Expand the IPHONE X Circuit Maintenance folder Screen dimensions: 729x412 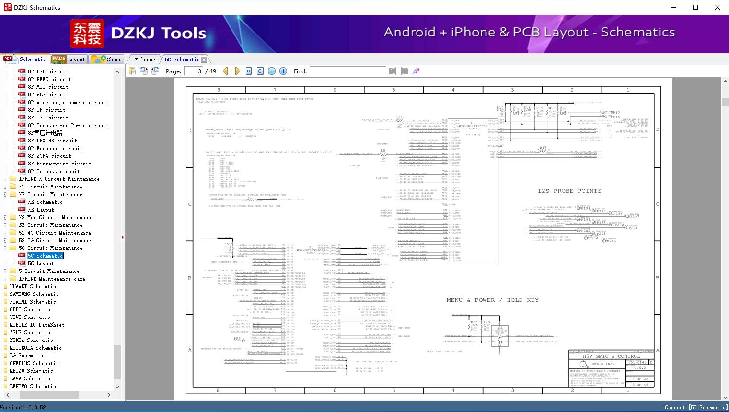pos(5,179)
